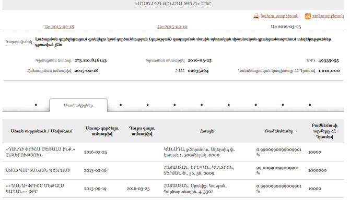Click the orange XML file icon
The width and height of the screenshot is (350, 200).
pos(308,16)
